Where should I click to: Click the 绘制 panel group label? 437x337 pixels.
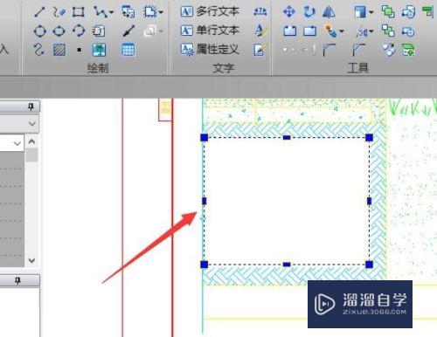pos(98,68)
